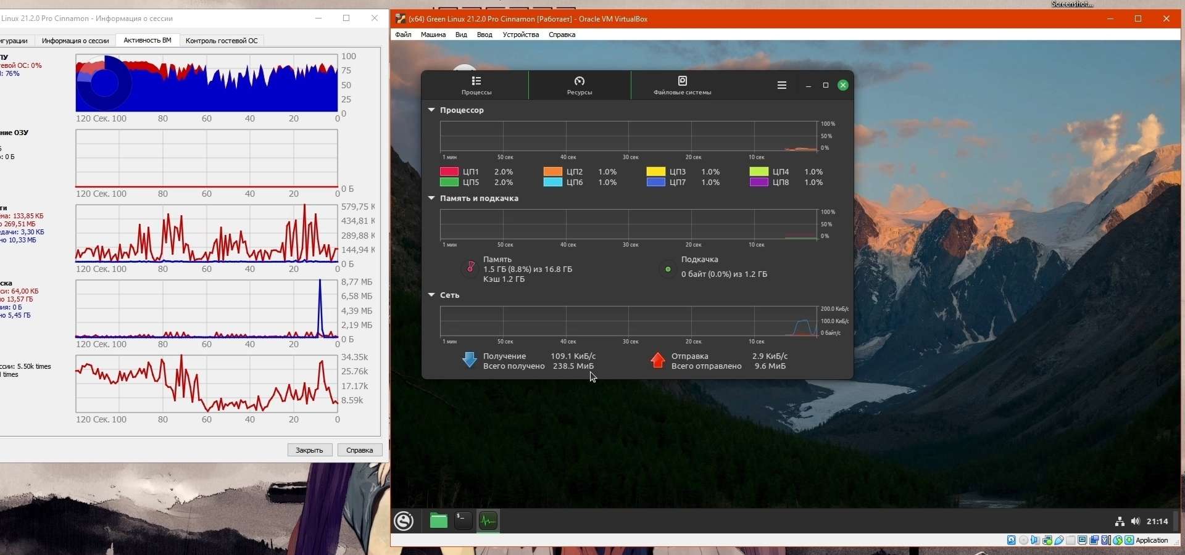Click the Кэш 1.2 ГБ text
1185x555 pixels.
click(504, 279)
